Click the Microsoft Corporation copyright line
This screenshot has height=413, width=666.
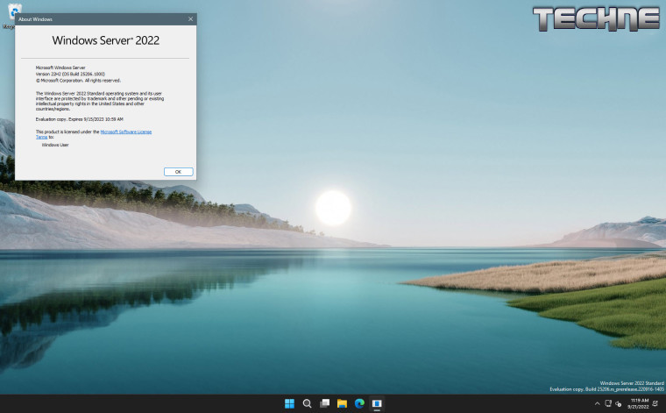pyautogui.click(x=78, y=81)
